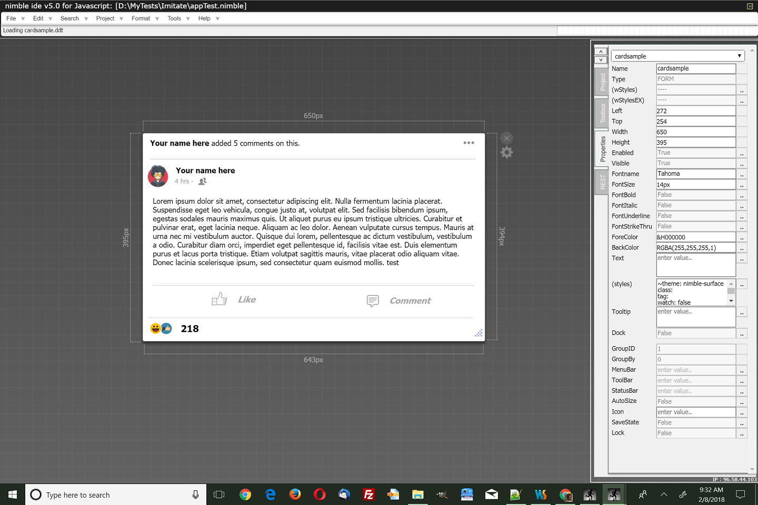Click the Like button text
The width and height of the screenshot is (758, 505).
click(x=247, y=299)
